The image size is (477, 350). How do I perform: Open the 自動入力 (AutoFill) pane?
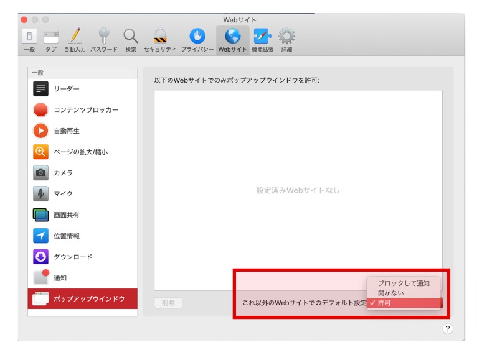(76, 40)
